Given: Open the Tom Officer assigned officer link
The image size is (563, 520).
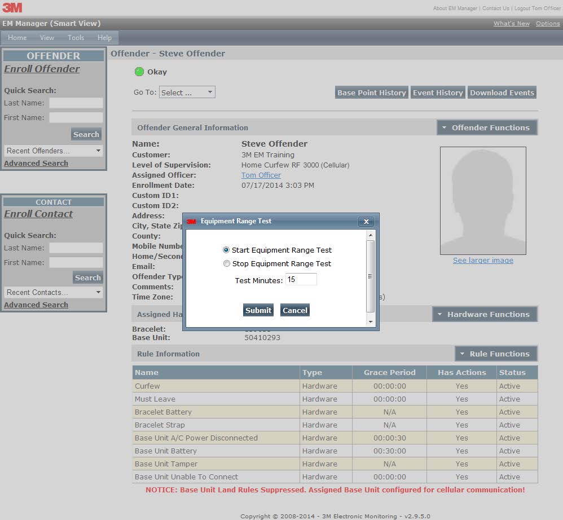Looking at the screenshot, I should tap(261, 175).
